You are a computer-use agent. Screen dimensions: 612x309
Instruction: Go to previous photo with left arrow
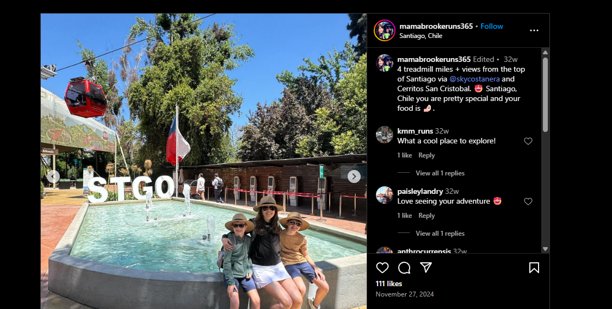53,176
